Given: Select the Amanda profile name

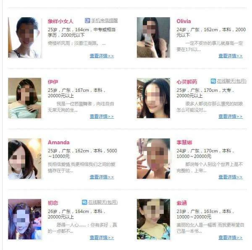Looking at the screenshot, I should coord(59,143).
